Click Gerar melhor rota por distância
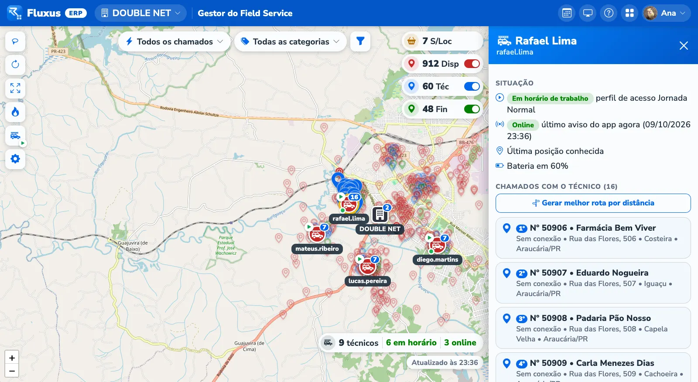 pyautogui.click(x=593, y=203)
